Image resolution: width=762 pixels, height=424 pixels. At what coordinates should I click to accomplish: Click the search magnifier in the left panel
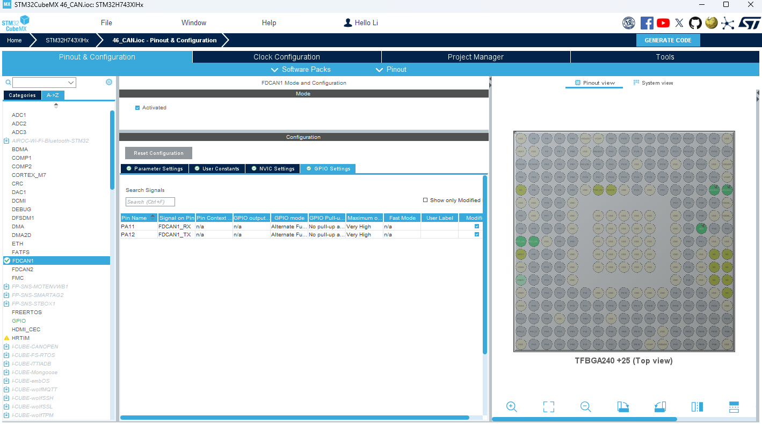8,83
